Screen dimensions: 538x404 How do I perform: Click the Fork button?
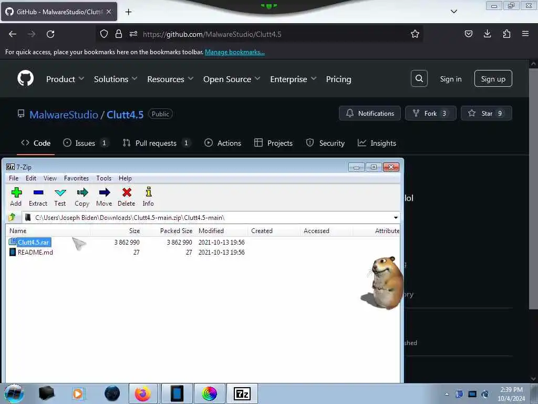point(431,114)
